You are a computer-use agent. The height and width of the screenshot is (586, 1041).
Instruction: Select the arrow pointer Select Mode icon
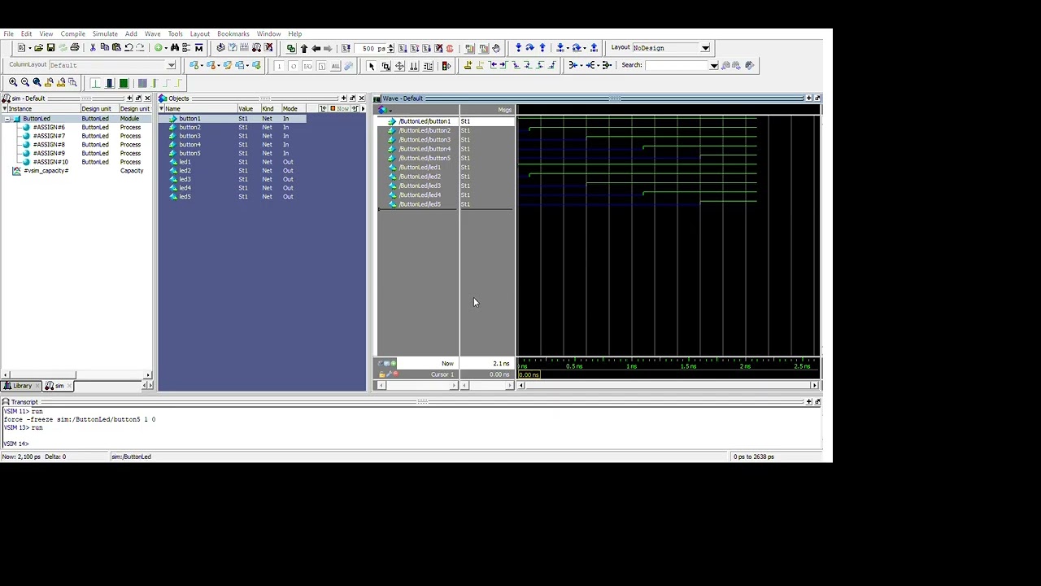371,65
